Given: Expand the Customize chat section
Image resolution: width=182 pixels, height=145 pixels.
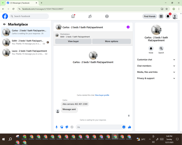Looking at the screenshot, I should point(156,59).
